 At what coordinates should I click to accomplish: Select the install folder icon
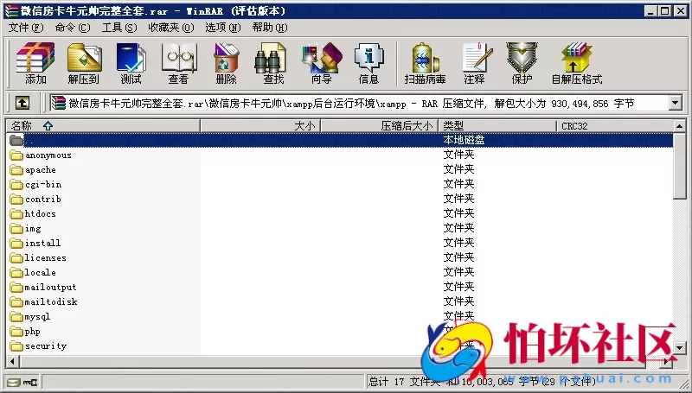pyautogui.click(x=16, y=243)
